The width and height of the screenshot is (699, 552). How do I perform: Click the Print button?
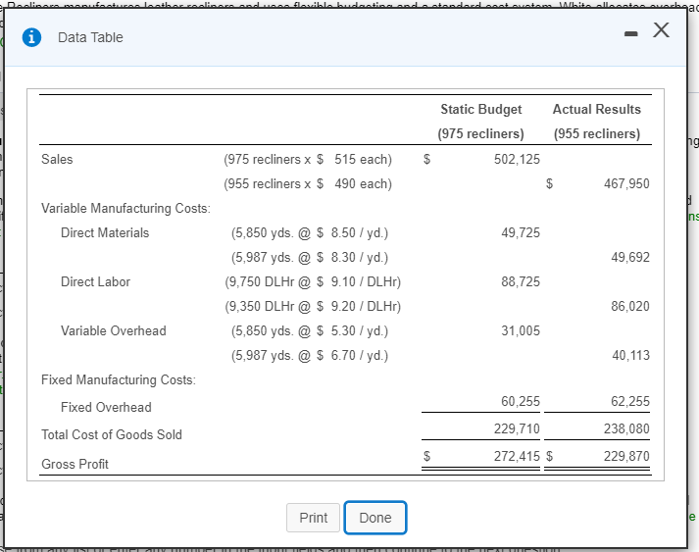314,518
